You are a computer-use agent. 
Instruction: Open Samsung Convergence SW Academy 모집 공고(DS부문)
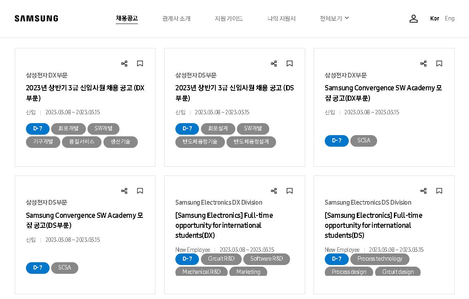tap(85, 220)
